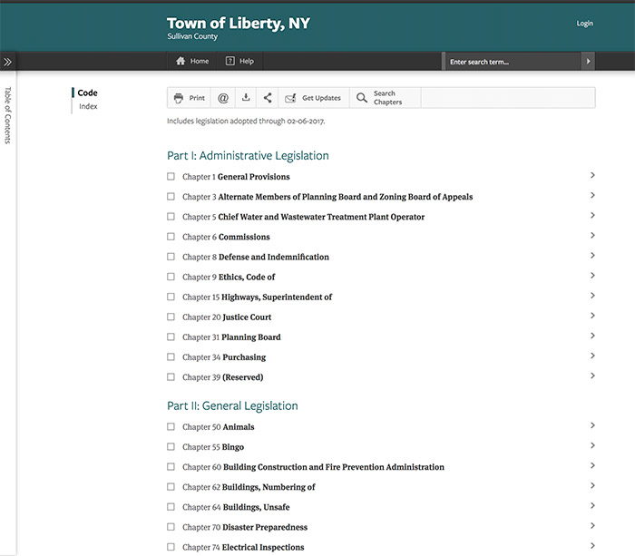Click the download icon in the toolbar
Screen dimensions: 635x556
click(246, 98)
